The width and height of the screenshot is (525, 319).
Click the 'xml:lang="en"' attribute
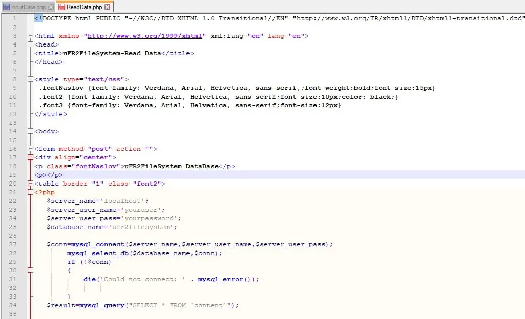point(237,36)
